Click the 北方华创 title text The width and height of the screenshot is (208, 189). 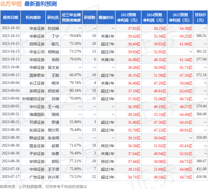(11, 4)
